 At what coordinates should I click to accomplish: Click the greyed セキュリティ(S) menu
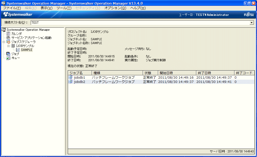pos(88,8)
